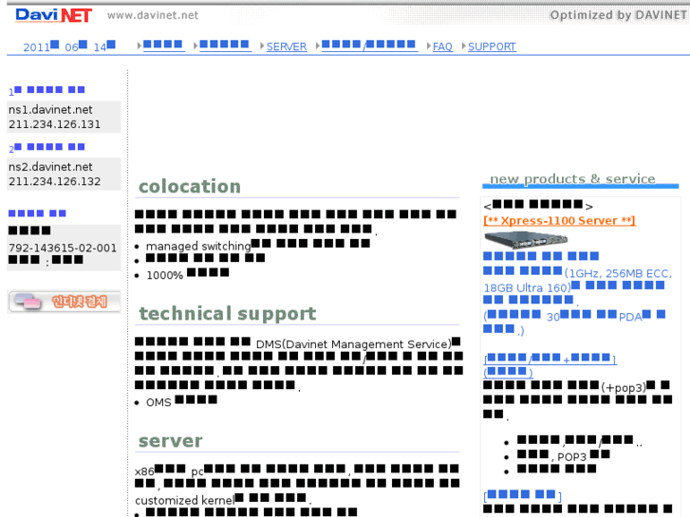This screenshot has width=690, height=517.
Task: Click the IP address 211.234.126.131
Action: pyautogui.click(x=54, y=124)
